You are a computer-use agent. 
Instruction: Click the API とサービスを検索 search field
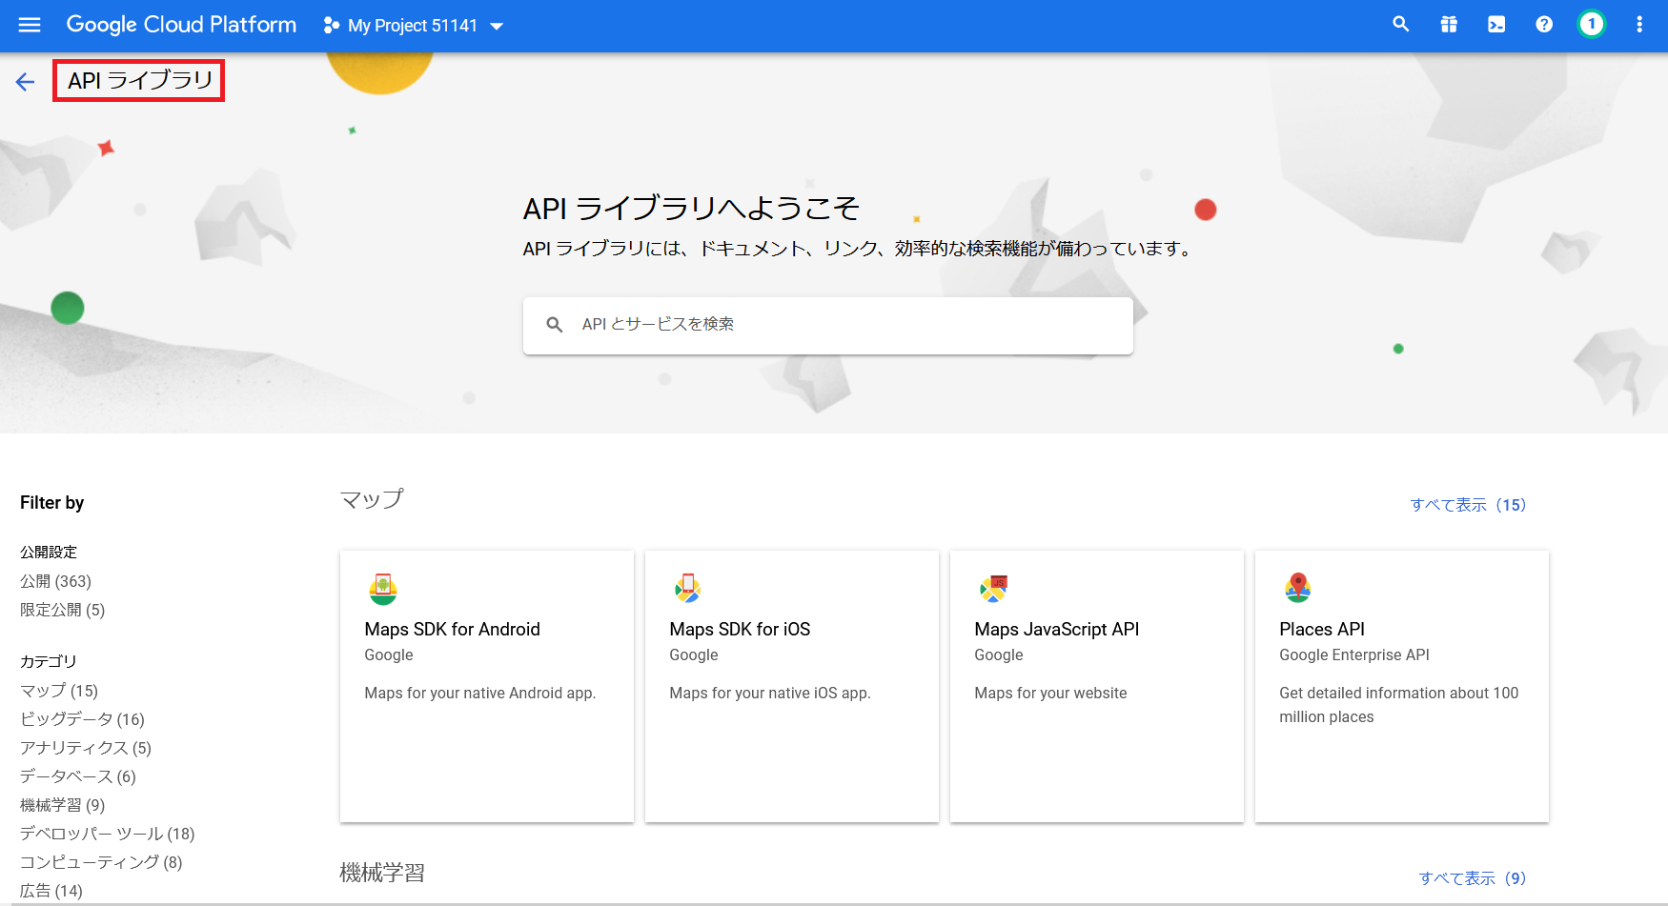(827, 325)
